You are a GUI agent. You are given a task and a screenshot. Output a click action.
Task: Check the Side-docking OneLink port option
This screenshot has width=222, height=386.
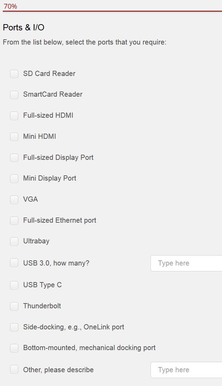14,327
